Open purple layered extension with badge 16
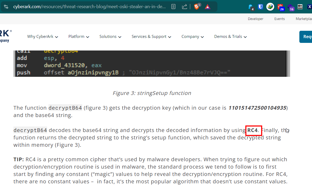Screen dimensions: 312x192 [291, 7]
